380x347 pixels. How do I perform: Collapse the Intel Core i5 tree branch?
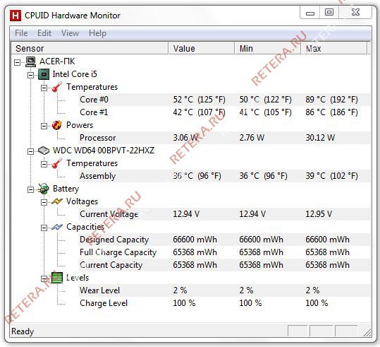pos(30,75)
